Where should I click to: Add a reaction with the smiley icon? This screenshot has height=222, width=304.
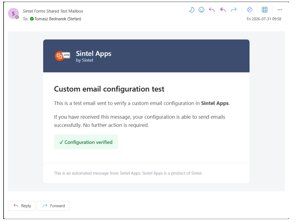201,10
